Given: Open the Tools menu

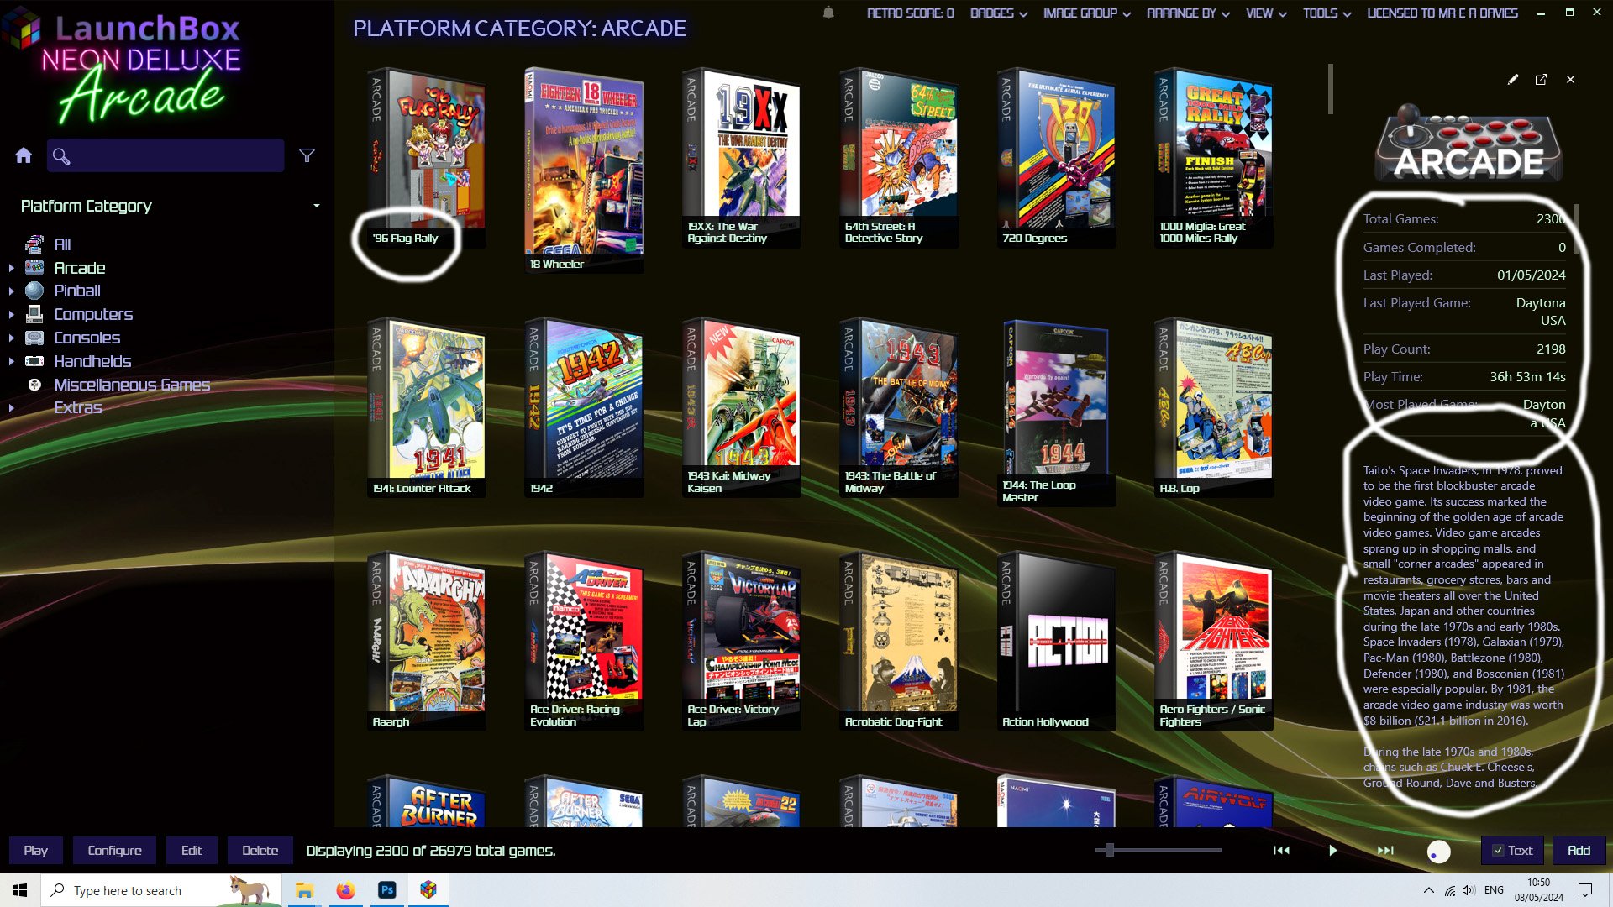Looking at the screenshot, I should pyautogui.click(x=1327, y=13).
